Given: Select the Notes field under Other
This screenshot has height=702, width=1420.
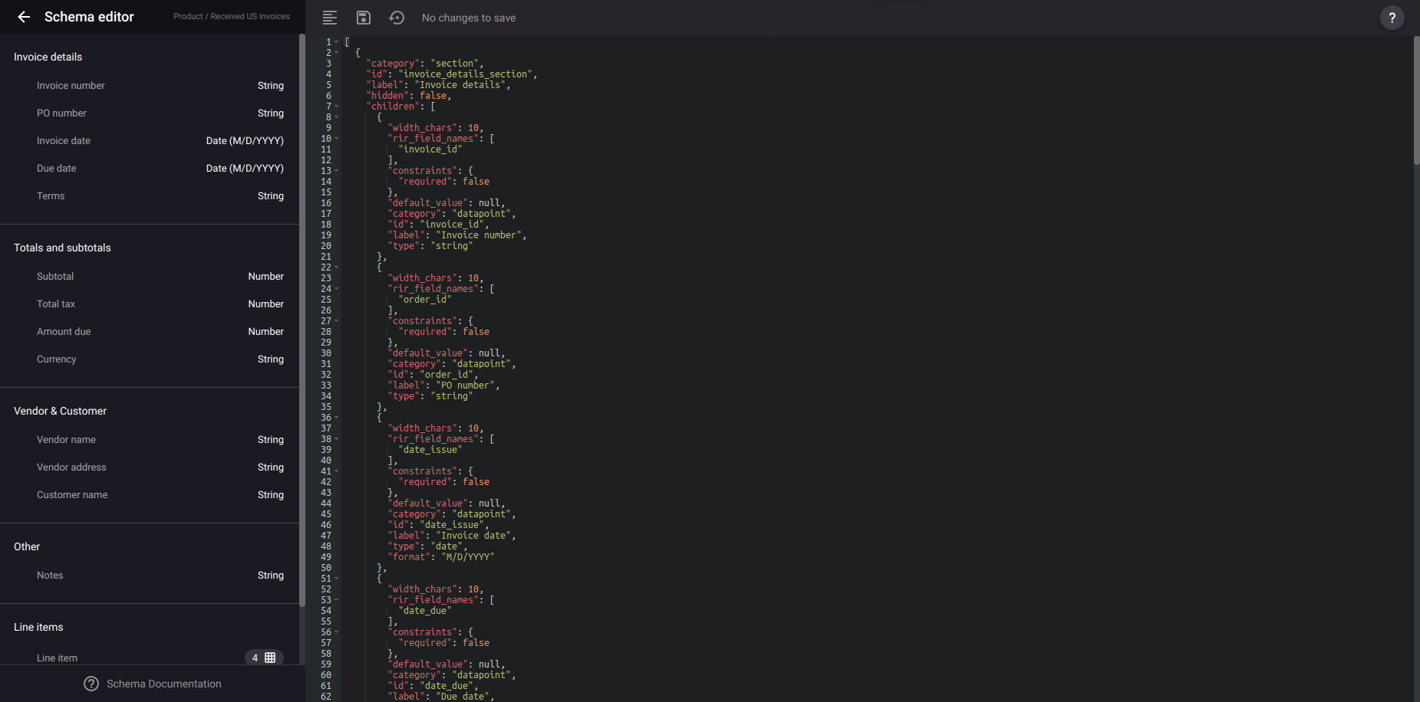Looking at the screenshot, I should [x=50, y=576].
